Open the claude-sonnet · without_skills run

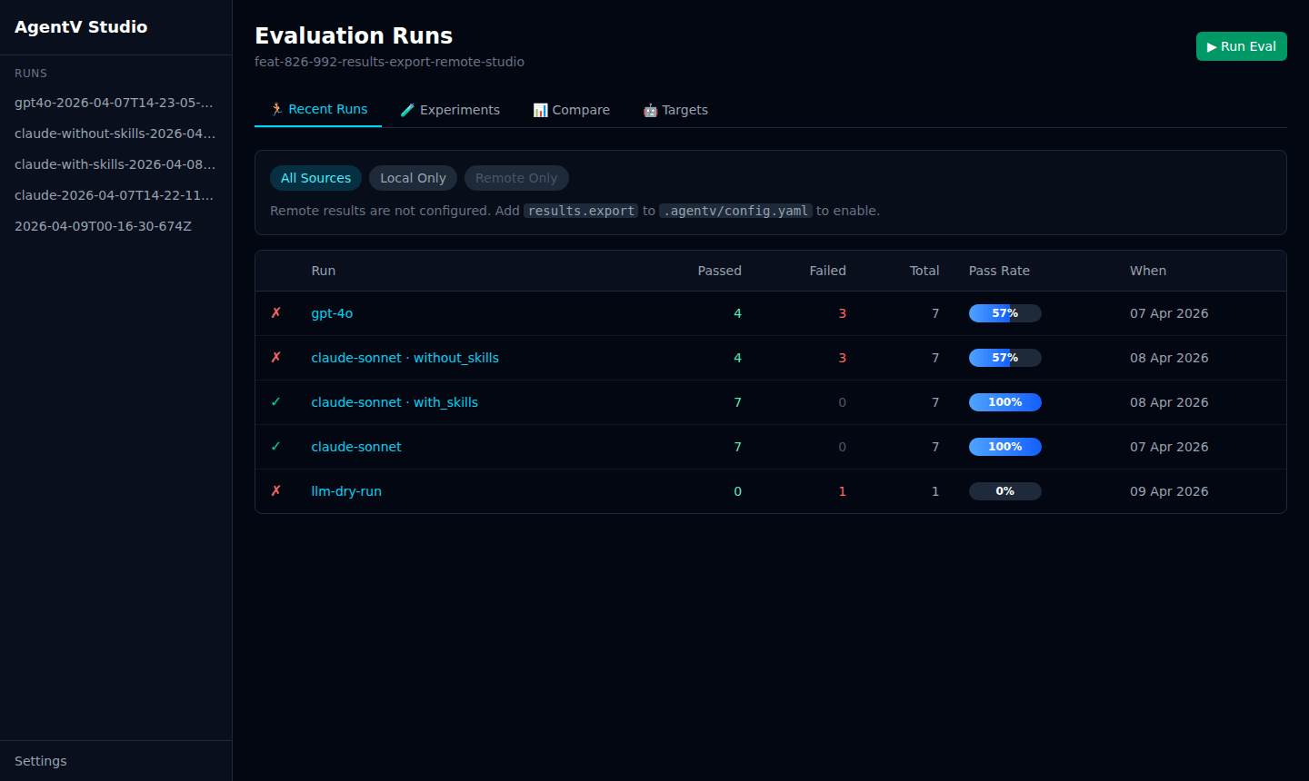405,358
